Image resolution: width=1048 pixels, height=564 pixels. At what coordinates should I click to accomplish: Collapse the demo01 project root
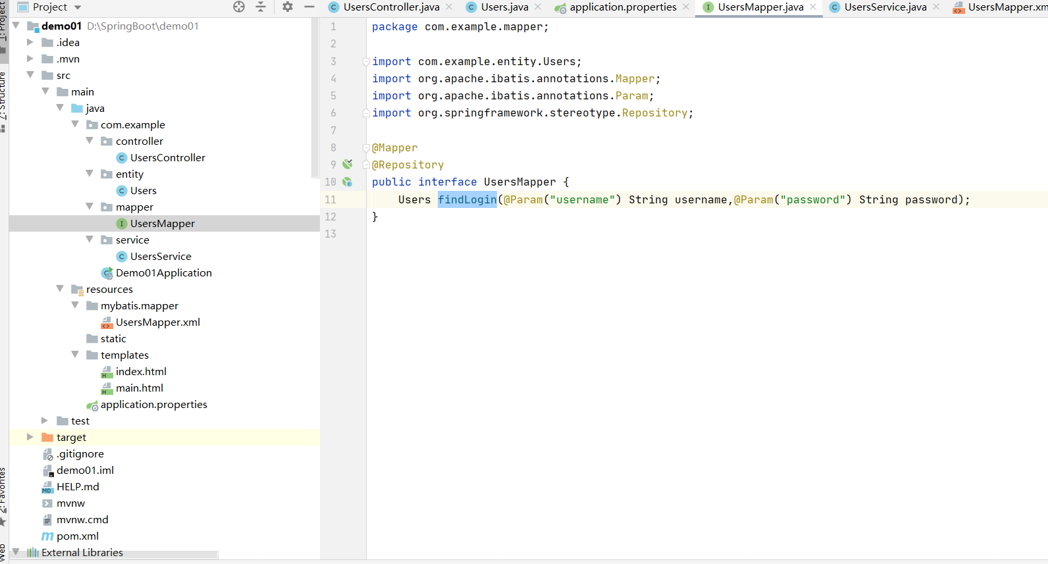[16, 26]
